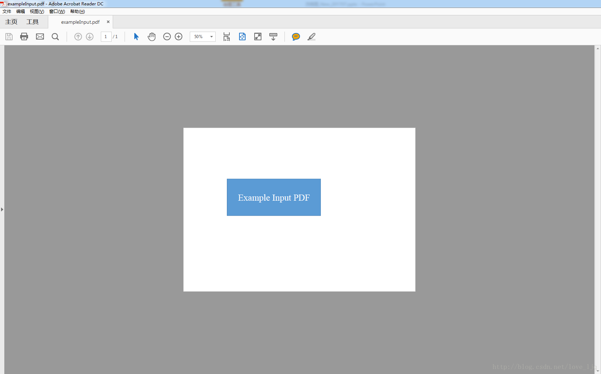Switch to the 工具 tab
Viewport: 601px width, 374px height.
[x=32, y=22]
